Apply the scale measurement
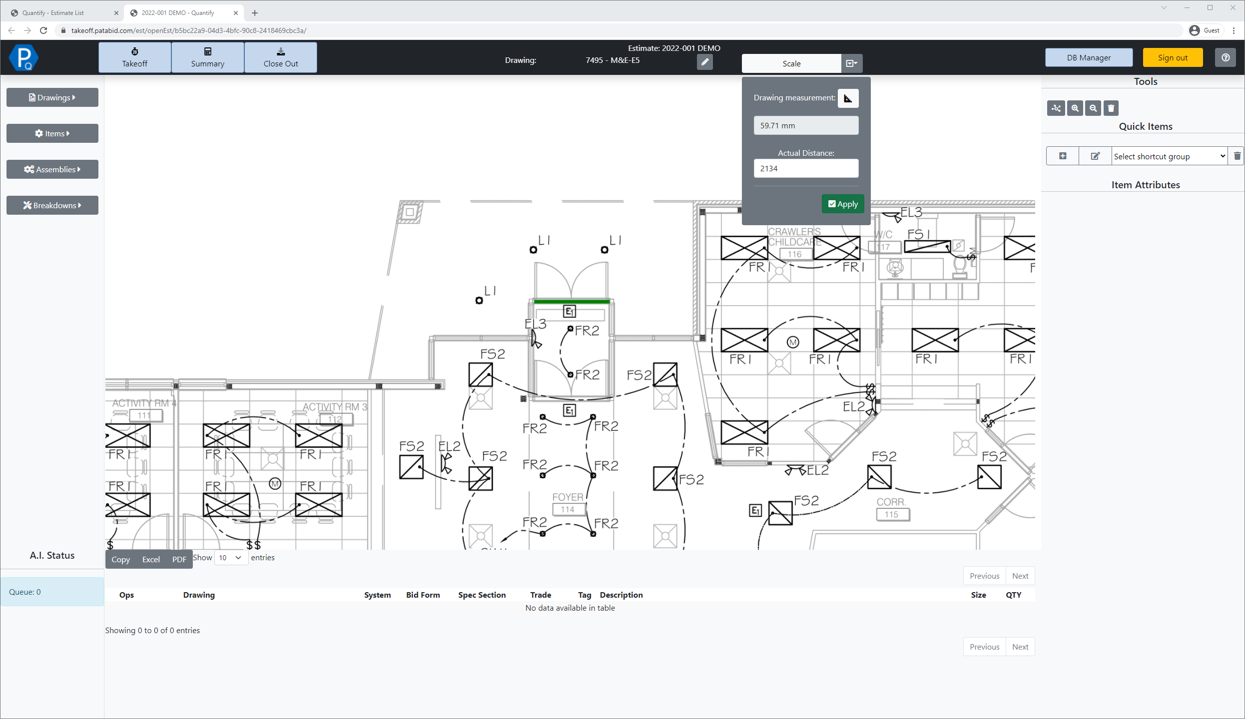The image size is (1245, 719). [842, 204]
